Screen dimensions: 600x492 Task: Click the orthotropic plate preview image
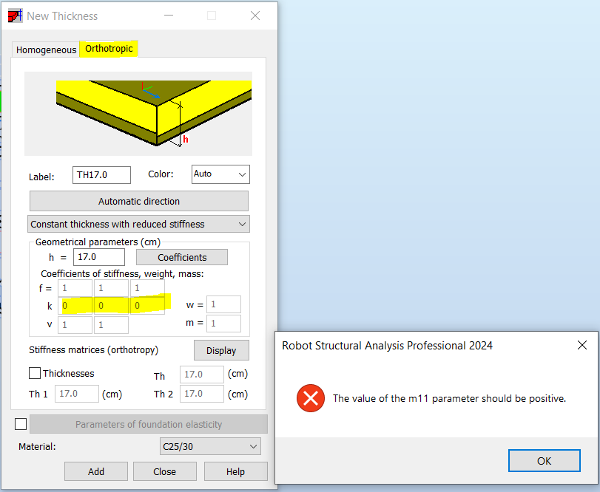coord(138,114)
